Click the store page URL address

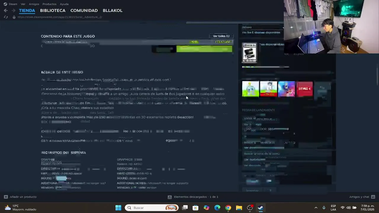click(60, 17)
